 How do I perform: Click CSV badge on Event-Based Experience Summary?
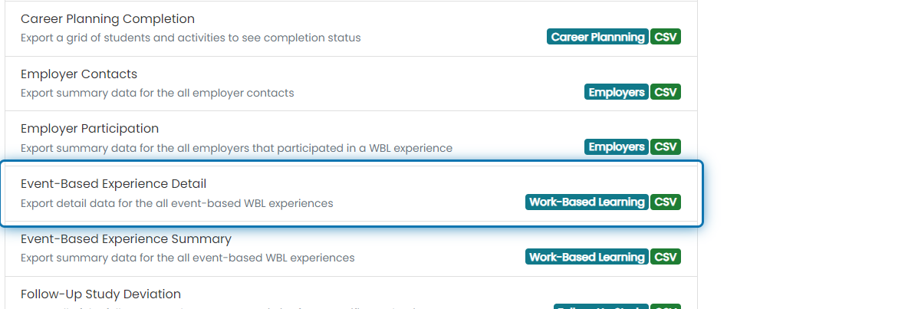coord(666,257)
